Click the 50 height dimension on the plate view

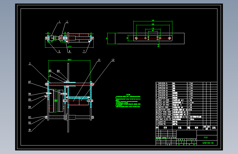(127, 38)
